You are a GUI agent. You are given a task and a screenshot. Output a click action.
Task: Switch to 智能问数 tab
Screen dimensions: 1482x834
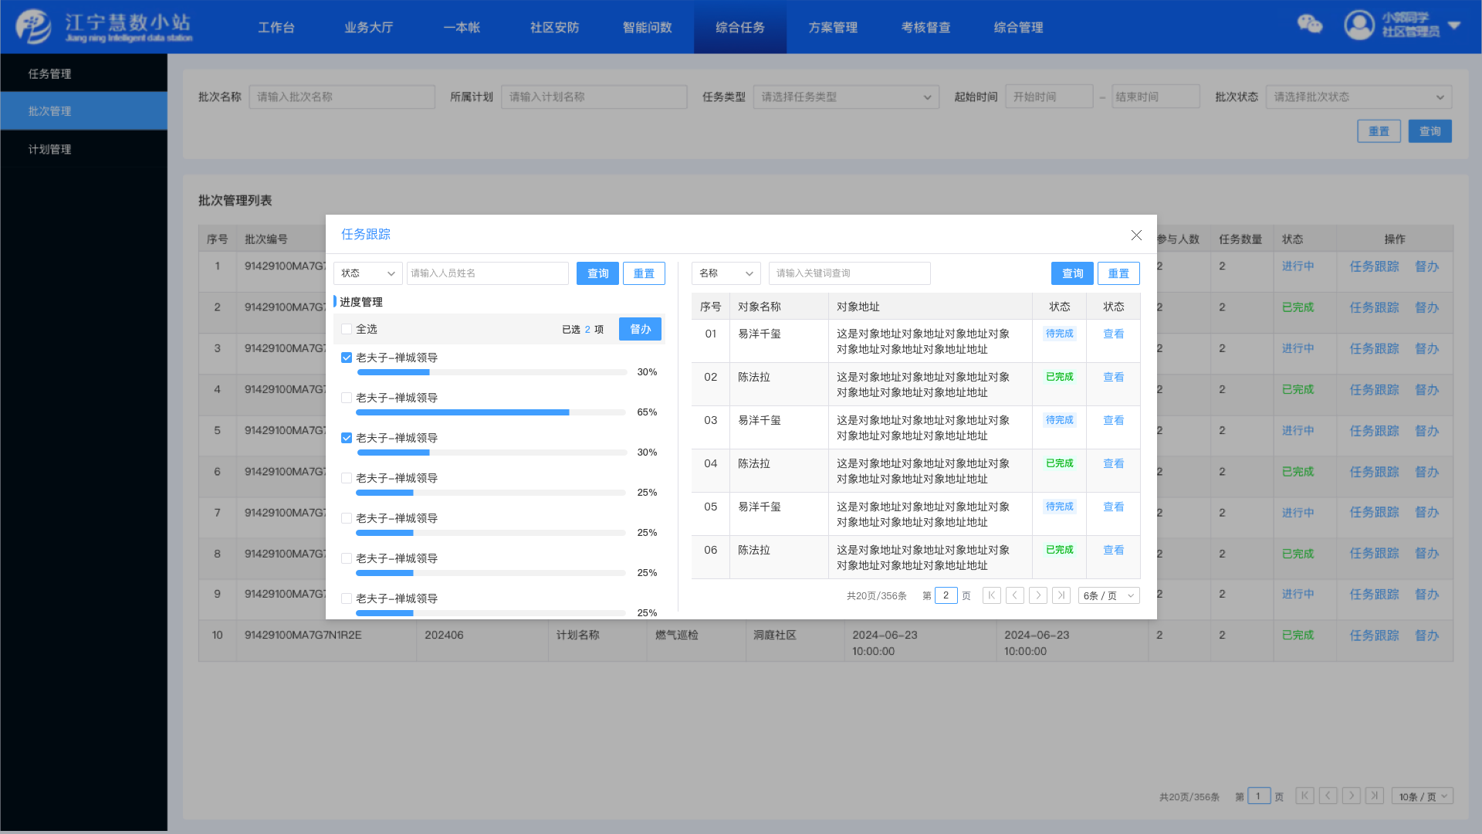[647, 27]
